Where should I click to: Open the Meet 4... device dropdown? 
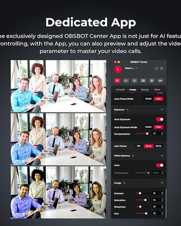click(131, 68)
